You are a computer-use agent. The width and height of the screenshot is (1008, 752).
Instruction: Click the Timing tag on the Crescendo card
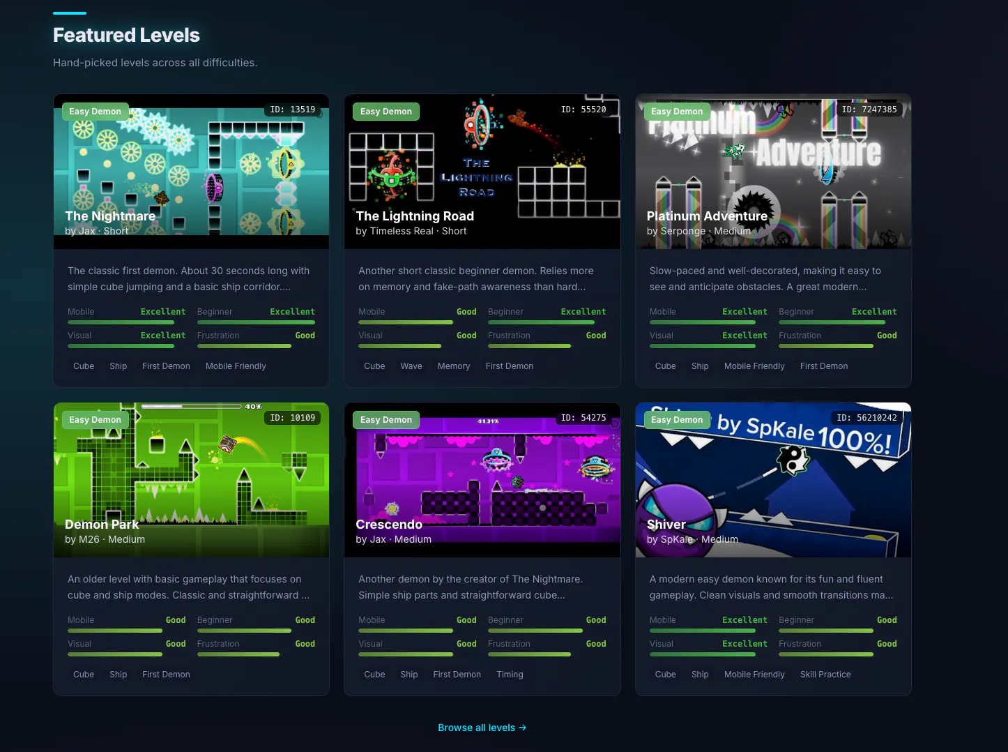coord(510,675)
